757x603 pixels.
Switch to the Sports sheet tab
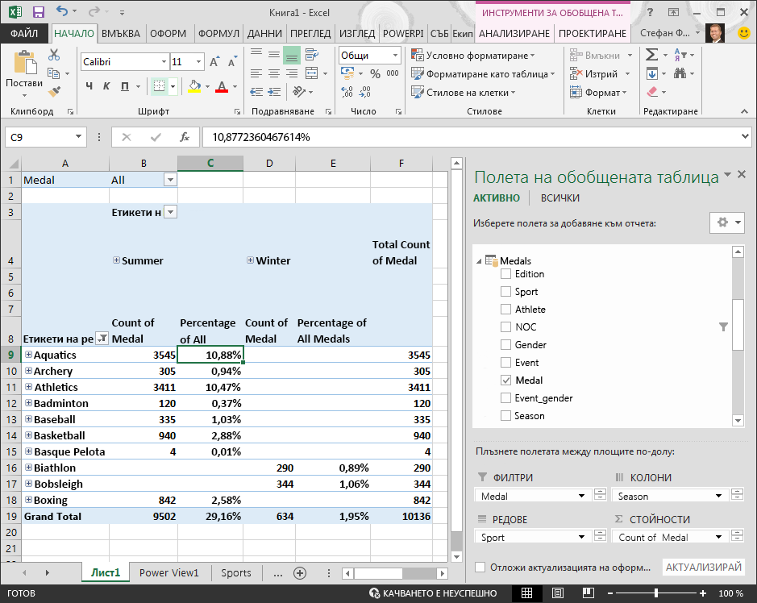click(236, 573)
